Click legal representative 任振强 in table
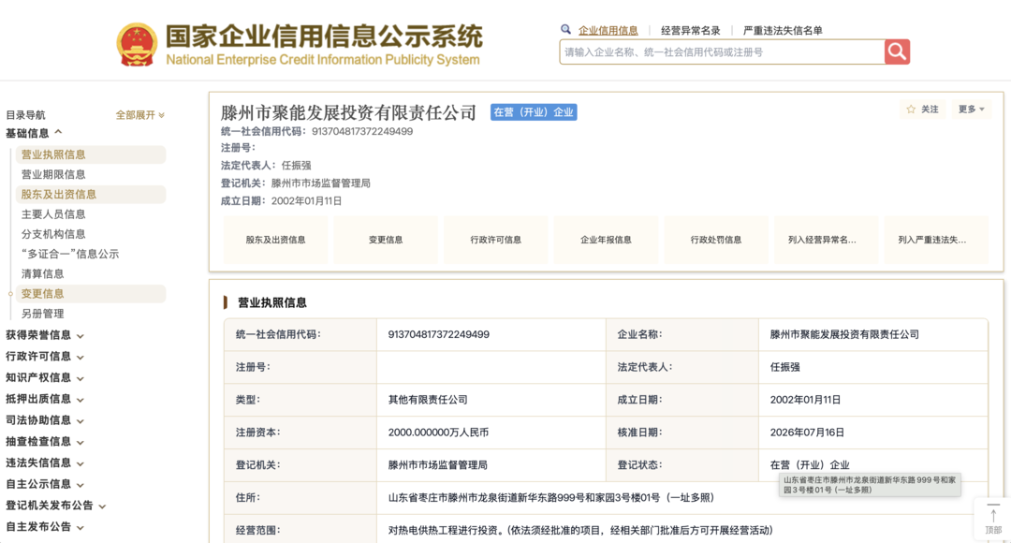Image resolution: width=1011 pixels, height=543 pixels. tap(784, 367)
